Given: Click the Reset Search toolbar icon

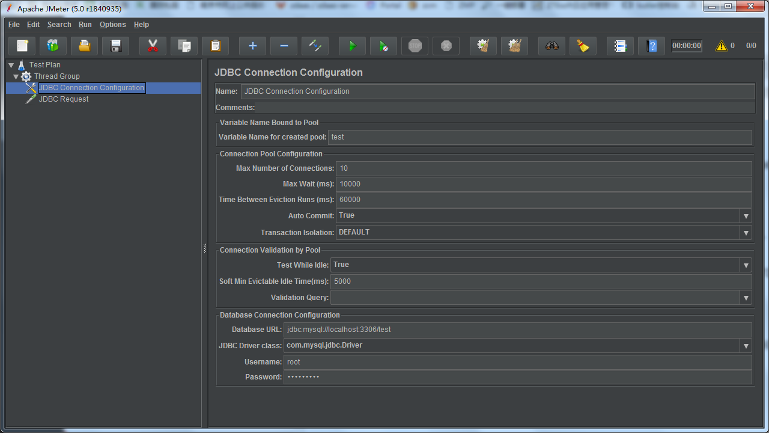Looking at the screenshot, I should click(583, 46).
